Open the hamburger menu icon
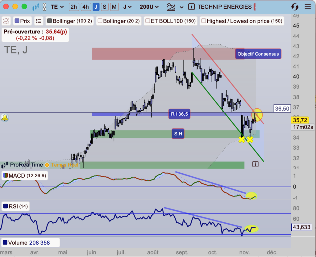Screen dimensions: 316x257 pos(308,7)
